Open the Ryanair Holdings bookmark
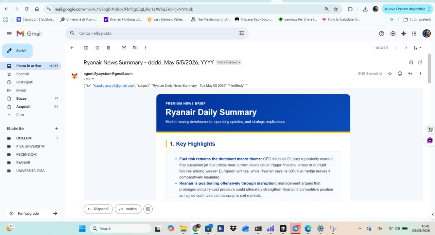435x235 pixels. (123, 19)
